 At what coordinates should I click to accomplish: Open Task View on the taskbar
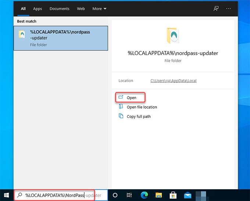pos(129,195)
